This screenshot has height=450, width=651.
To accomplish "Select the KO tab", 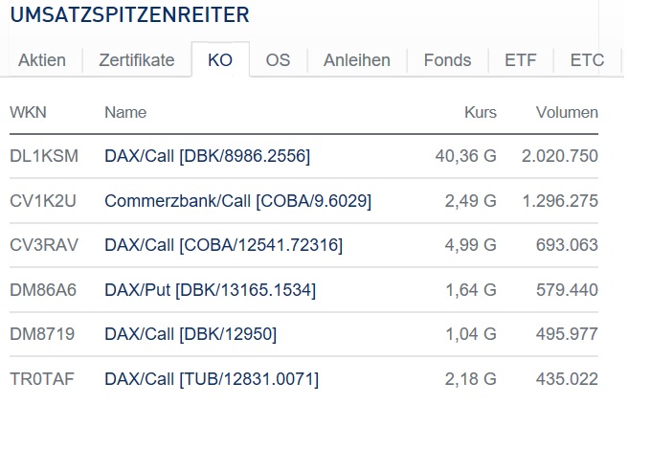I will pyautogui.click(x=220, y=60).
